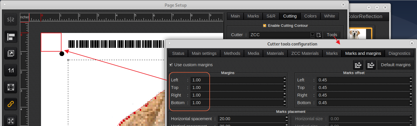Click the Margins Top value field
The width and height of the screenshot is (417, 126).
pos(237,87)
